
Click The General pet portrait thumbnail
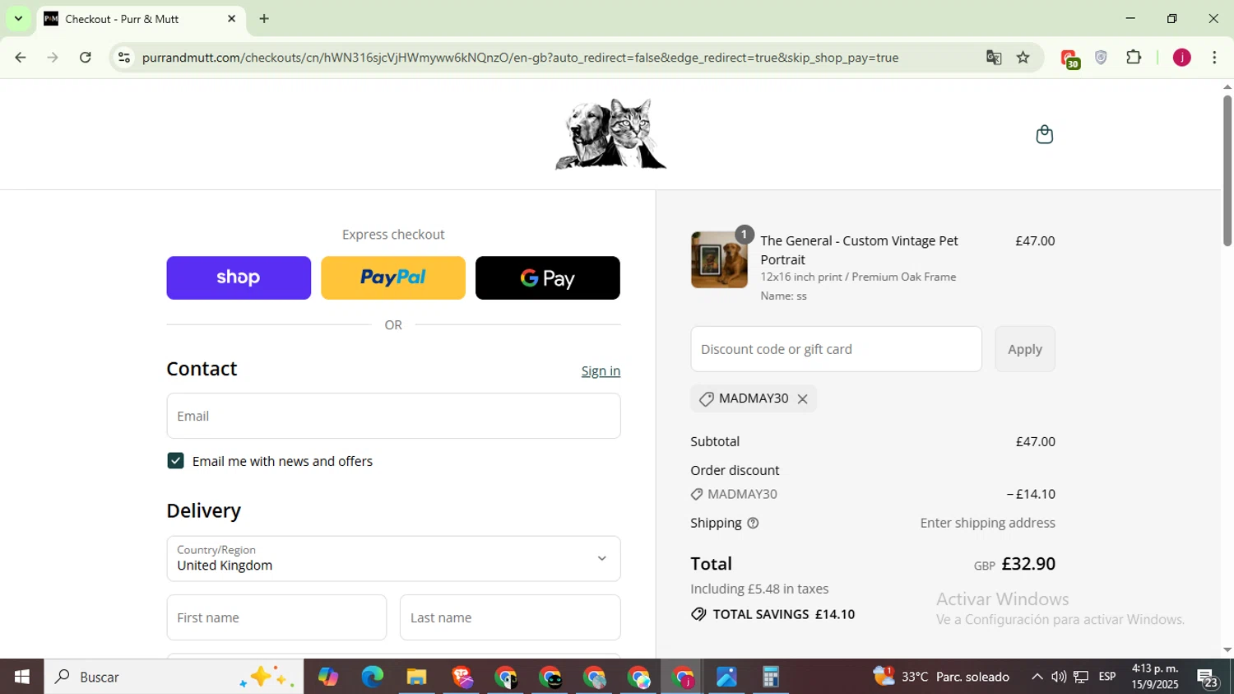pyautogui.click(x=719, y=260)
